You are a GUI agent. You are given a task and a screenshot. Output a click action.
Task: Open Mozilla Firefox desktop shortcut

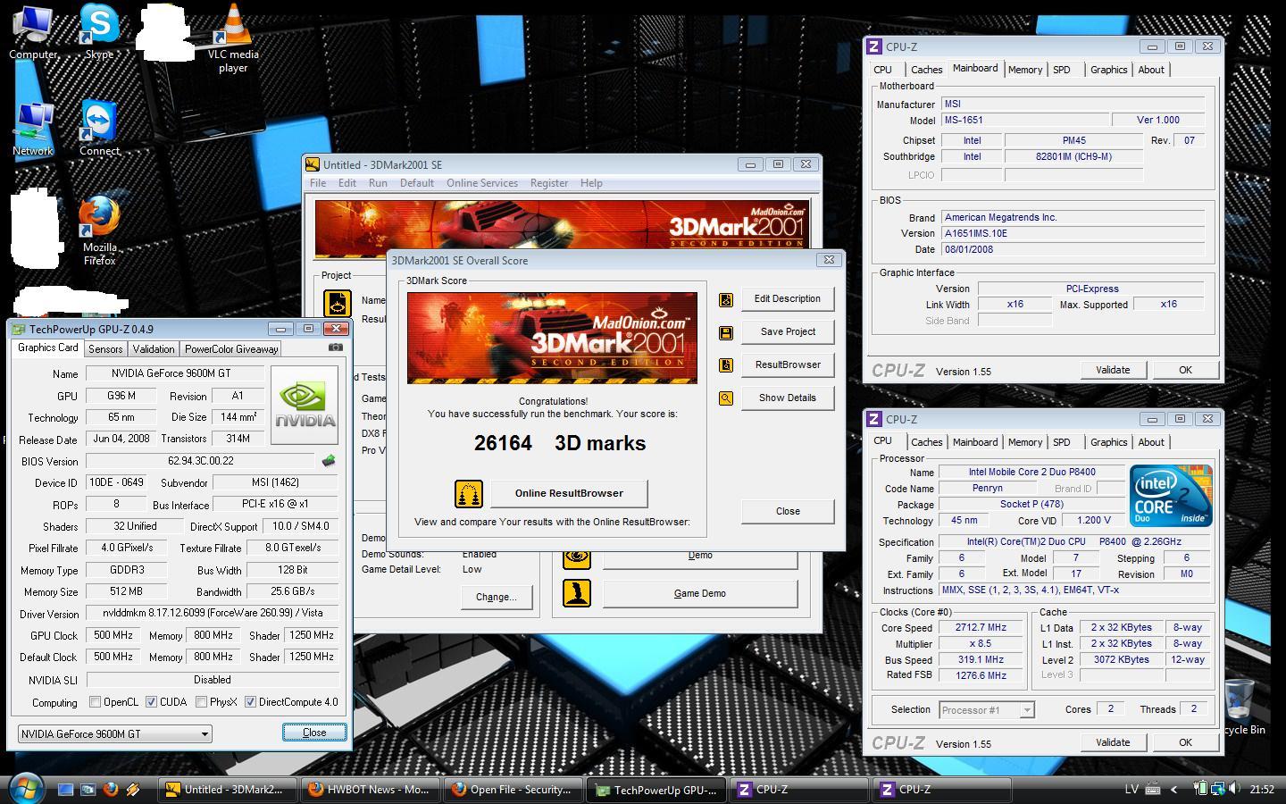[x=99, y=230]
